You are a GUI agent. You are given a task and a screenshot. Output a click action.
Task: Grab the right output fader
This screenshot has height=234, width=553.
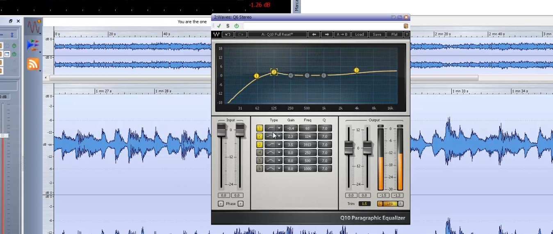point(367,148)
